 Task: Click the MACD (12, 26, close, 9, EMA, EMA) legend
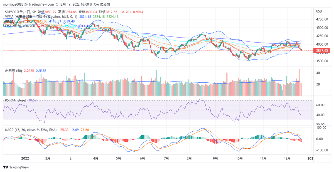coord(31,130)
